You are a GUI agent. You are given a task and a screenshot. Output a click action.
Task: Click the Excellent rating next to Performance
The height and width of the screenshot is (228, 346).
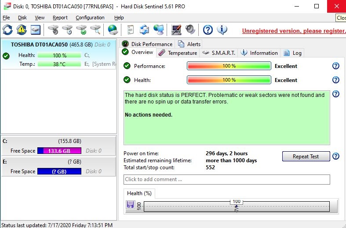click(x=286, y=66)
